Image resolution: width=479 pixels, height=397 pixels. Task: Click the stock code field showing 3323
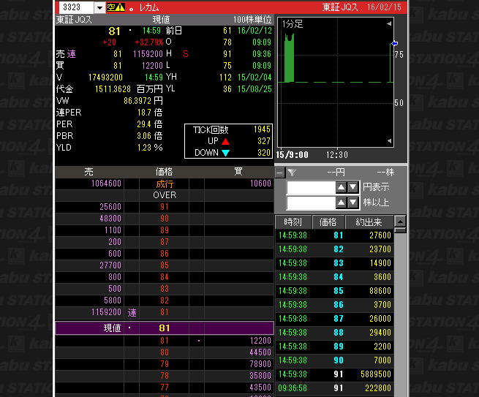point(77,7)
